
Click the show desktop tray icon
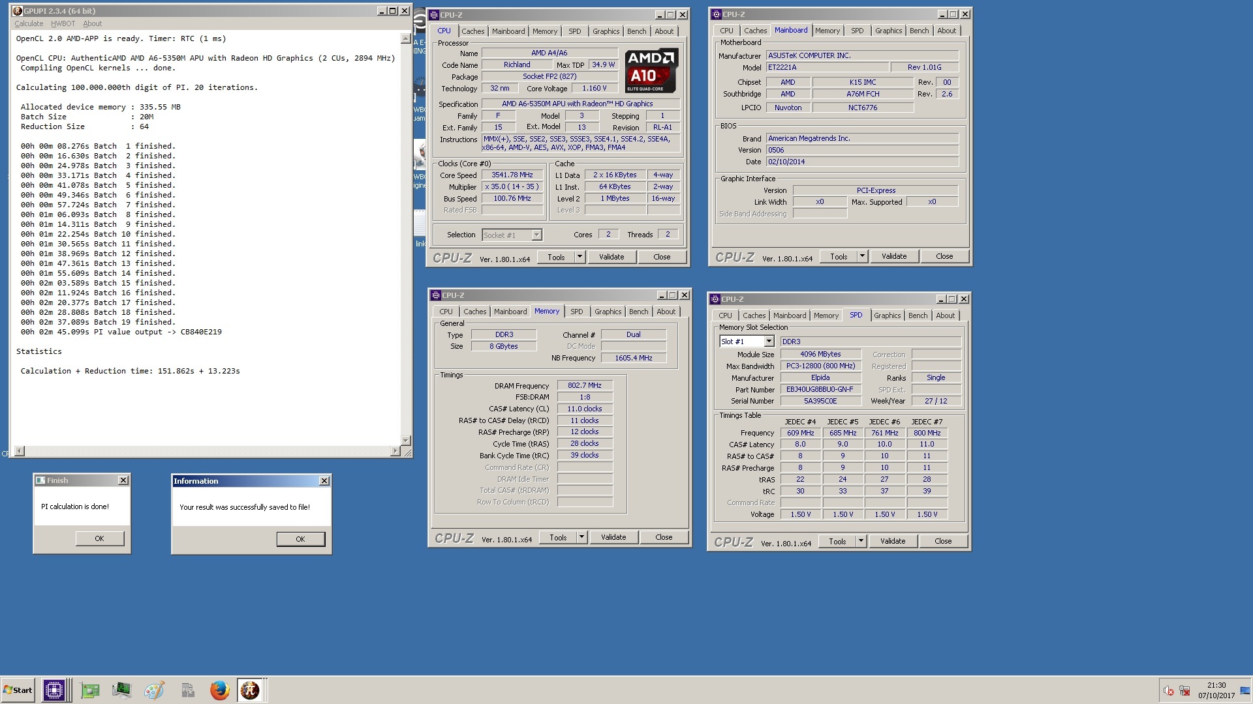click(1245, 691)
